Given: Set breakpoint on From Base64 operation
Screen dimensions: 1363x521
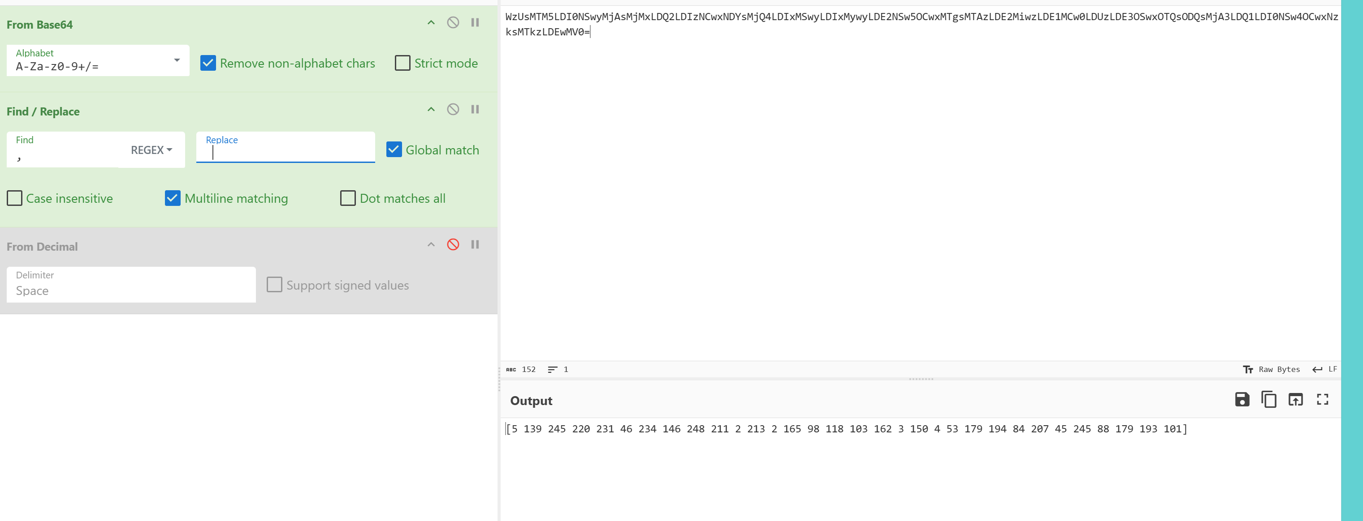Looking at the screenshot, I should click(475, 23).
